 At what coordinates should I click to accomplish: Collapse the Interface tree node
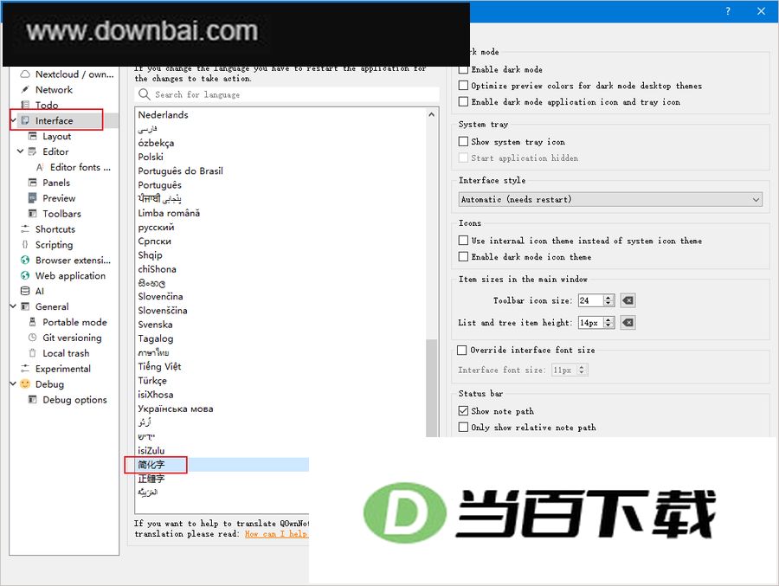click(13, 120)
